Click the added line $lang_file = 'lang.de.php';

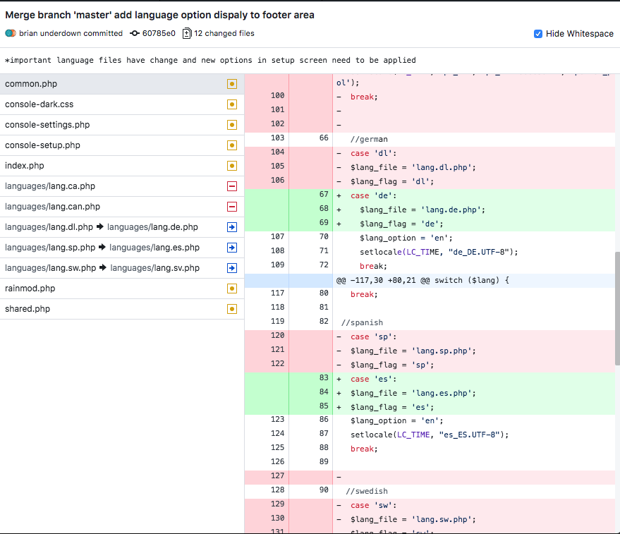pyautogui.click(x=430, y=210)
